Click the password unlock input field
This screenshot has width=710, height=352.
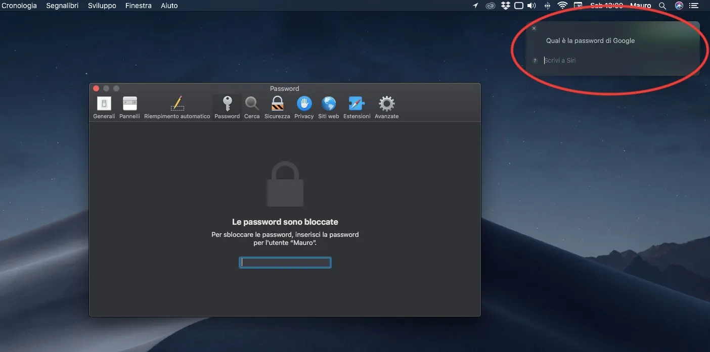click(285, 262)
